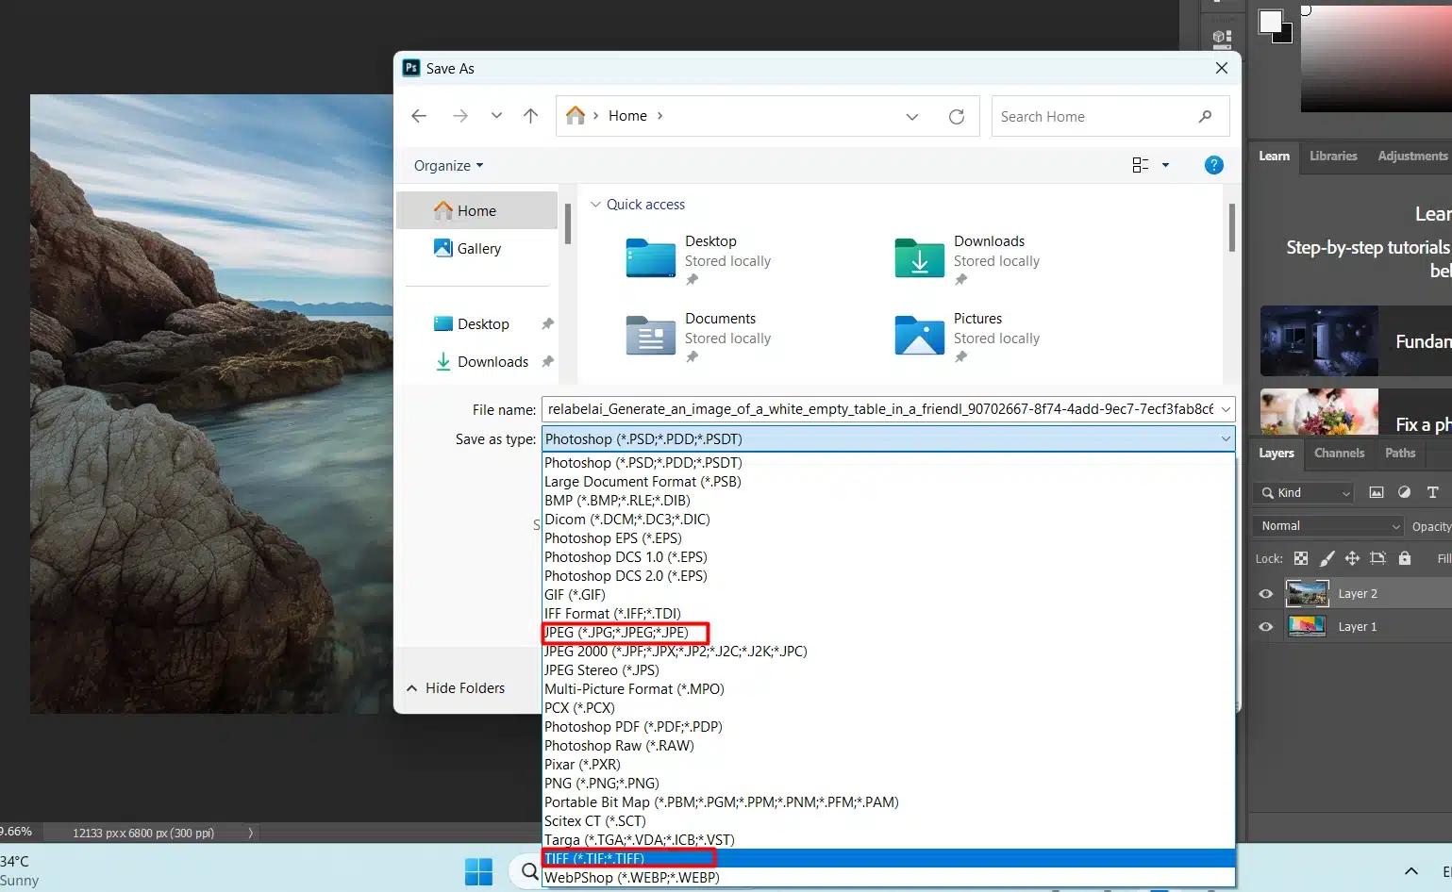This screenshot has width=1452, height=892.
Task: Pick Photoshop PDF format
Action: coord(888,727)
